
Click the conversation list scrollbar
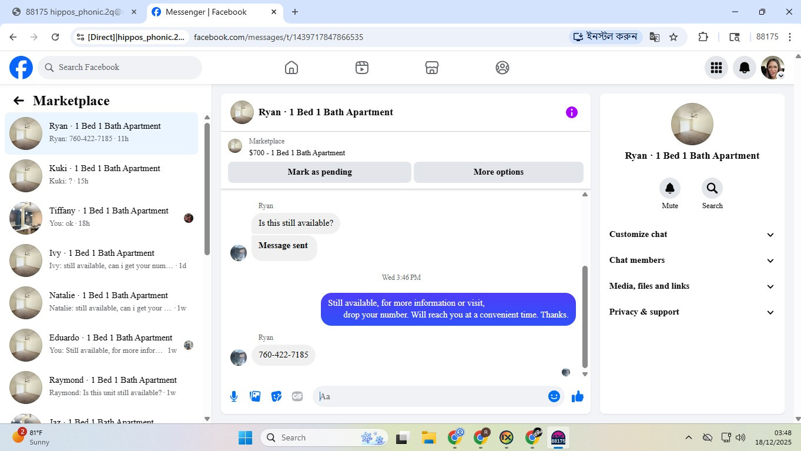coord(207,188)
